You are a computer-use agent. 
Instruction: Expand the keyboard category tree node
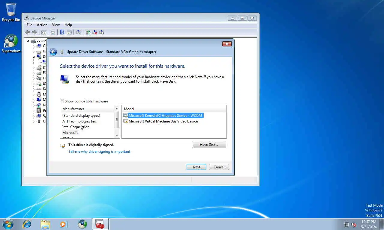coord(34,89)
